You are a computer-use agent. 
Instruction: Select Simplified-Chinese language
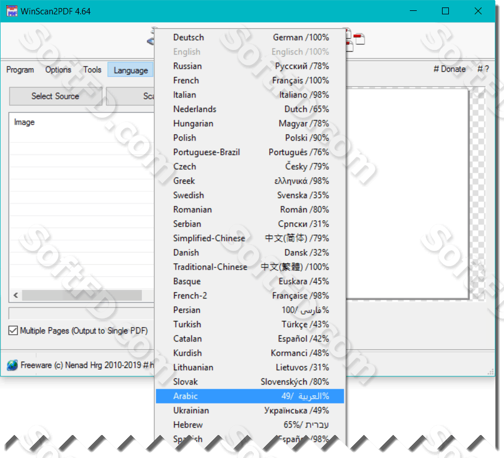coord(250,238)
